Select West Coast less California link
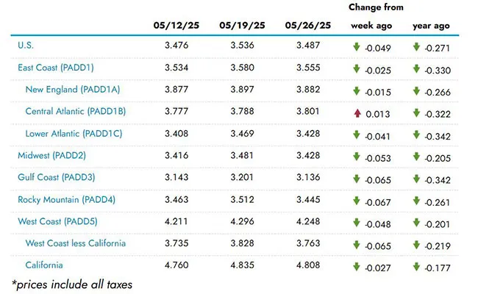 click(76, 243)
